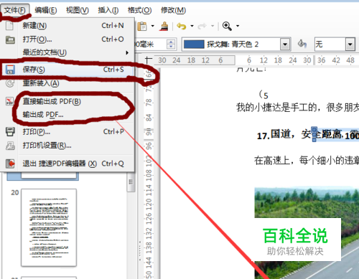Screen dimensions: 359x279
Task: Click the PDF export icon
Action: point(9,101)
